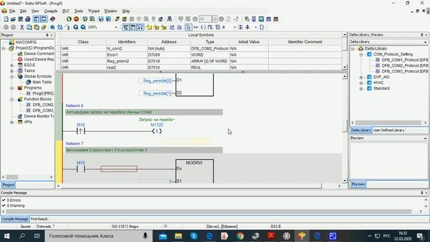Toggle pin on Compile Message panel
This screenshot has width=430, height=242.
tap(422, 193)
